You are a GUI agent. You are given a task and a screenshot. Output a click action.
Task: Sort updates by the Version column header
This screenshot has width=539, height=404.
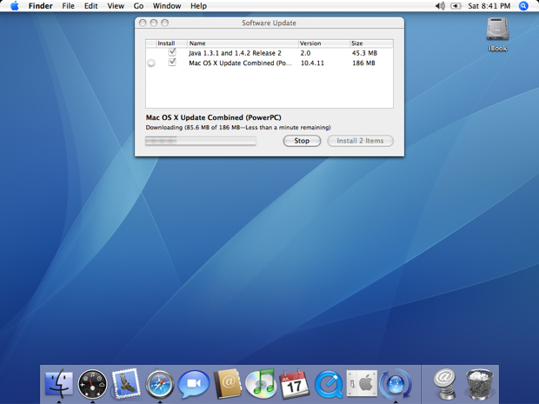pos(323,43)
